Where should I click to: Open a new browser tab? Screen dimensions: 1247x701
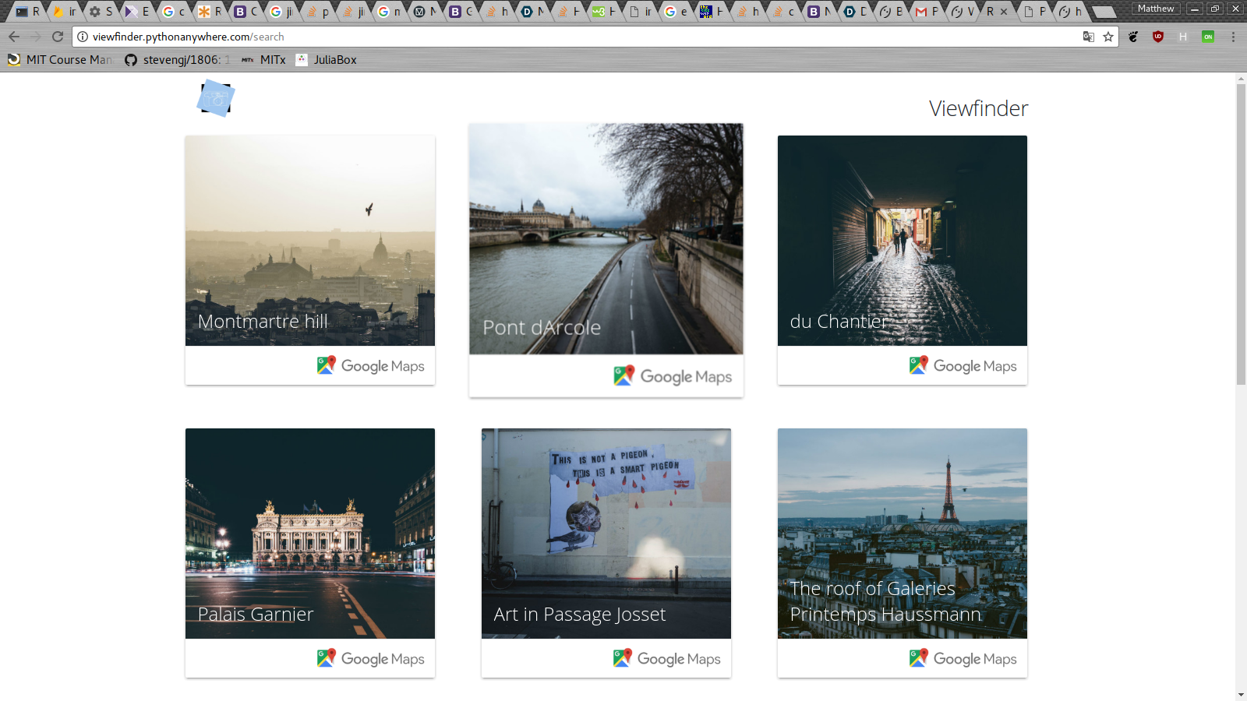(1104, 12)
